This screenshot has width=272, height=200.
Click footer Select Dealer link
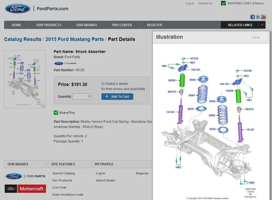tap(106, 180)
